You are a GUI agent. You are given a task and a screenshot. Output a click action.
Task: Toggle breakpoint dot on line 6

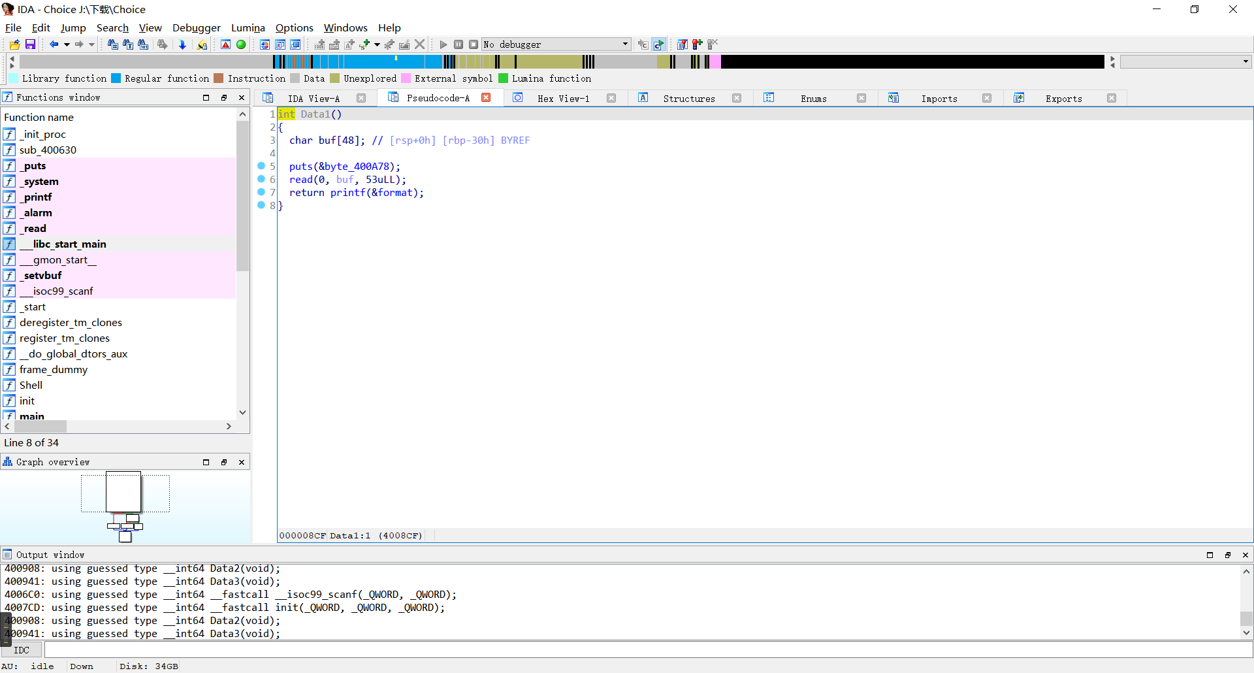261,179
